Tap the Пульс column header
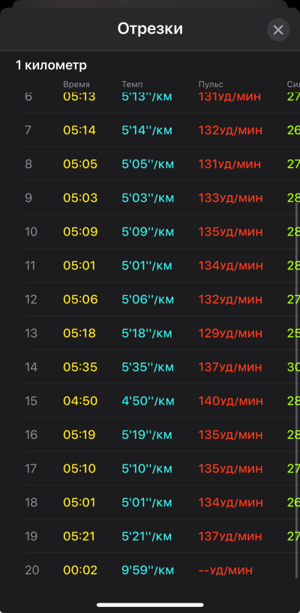 pyautogui.click(x=211, y=85)
